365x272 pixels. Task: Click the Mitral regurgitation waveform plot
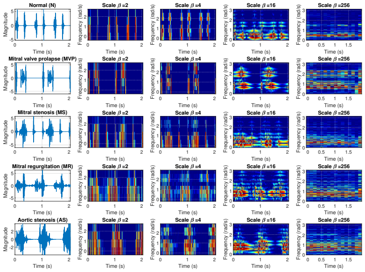pos(42,186)
